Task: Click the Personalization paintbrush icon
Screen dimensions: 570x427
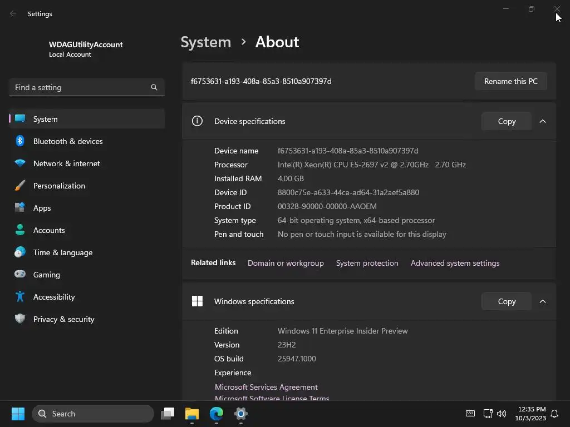Action: 20,186
